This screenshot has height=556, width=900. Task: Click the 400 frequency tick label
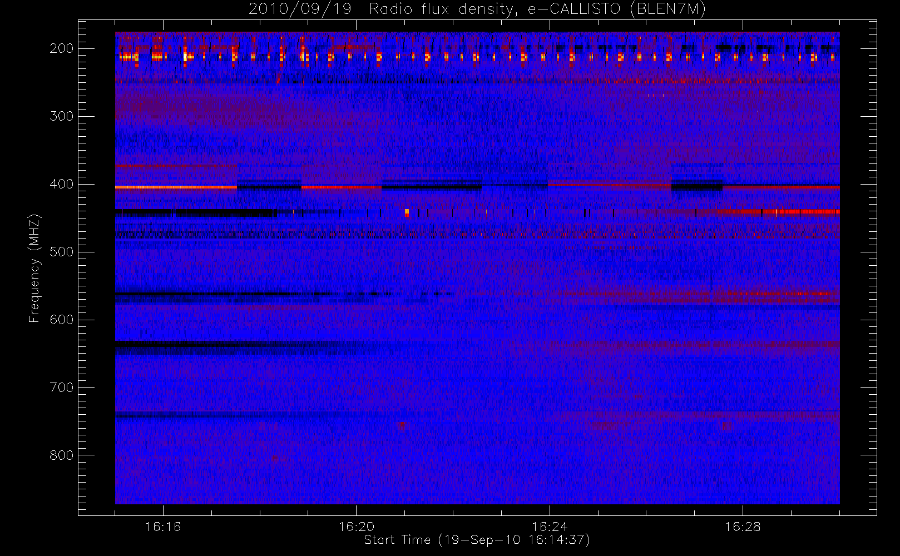[62, 184]
